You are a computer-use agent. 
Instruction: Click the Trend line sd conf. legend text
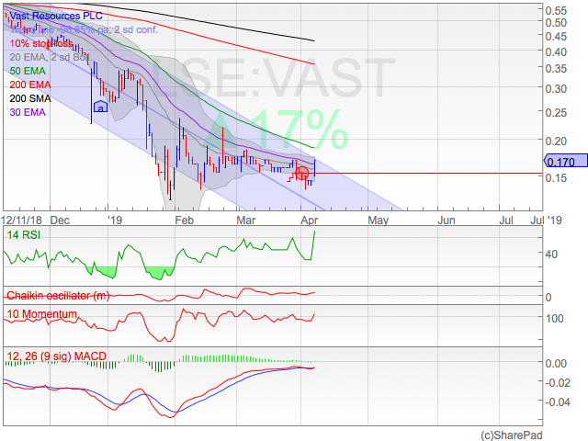pyautogui.click(x=84, y=29)
